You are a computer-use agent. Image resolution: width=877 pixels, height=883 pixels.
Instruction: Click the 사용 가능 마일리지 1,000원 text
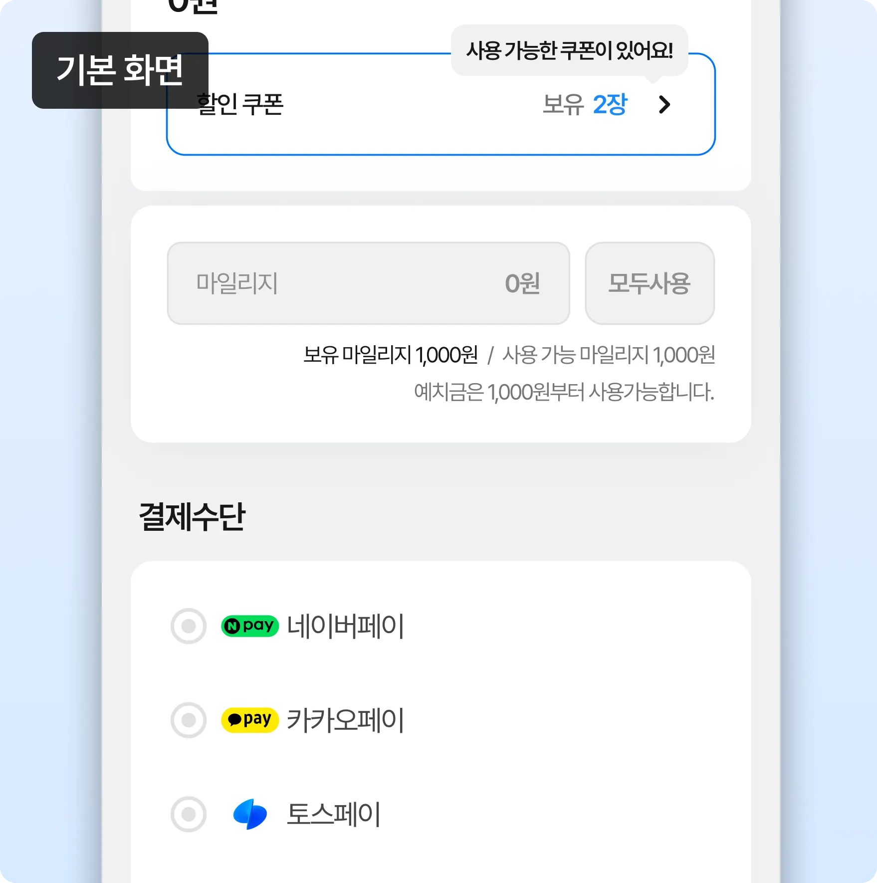(609, 355)
